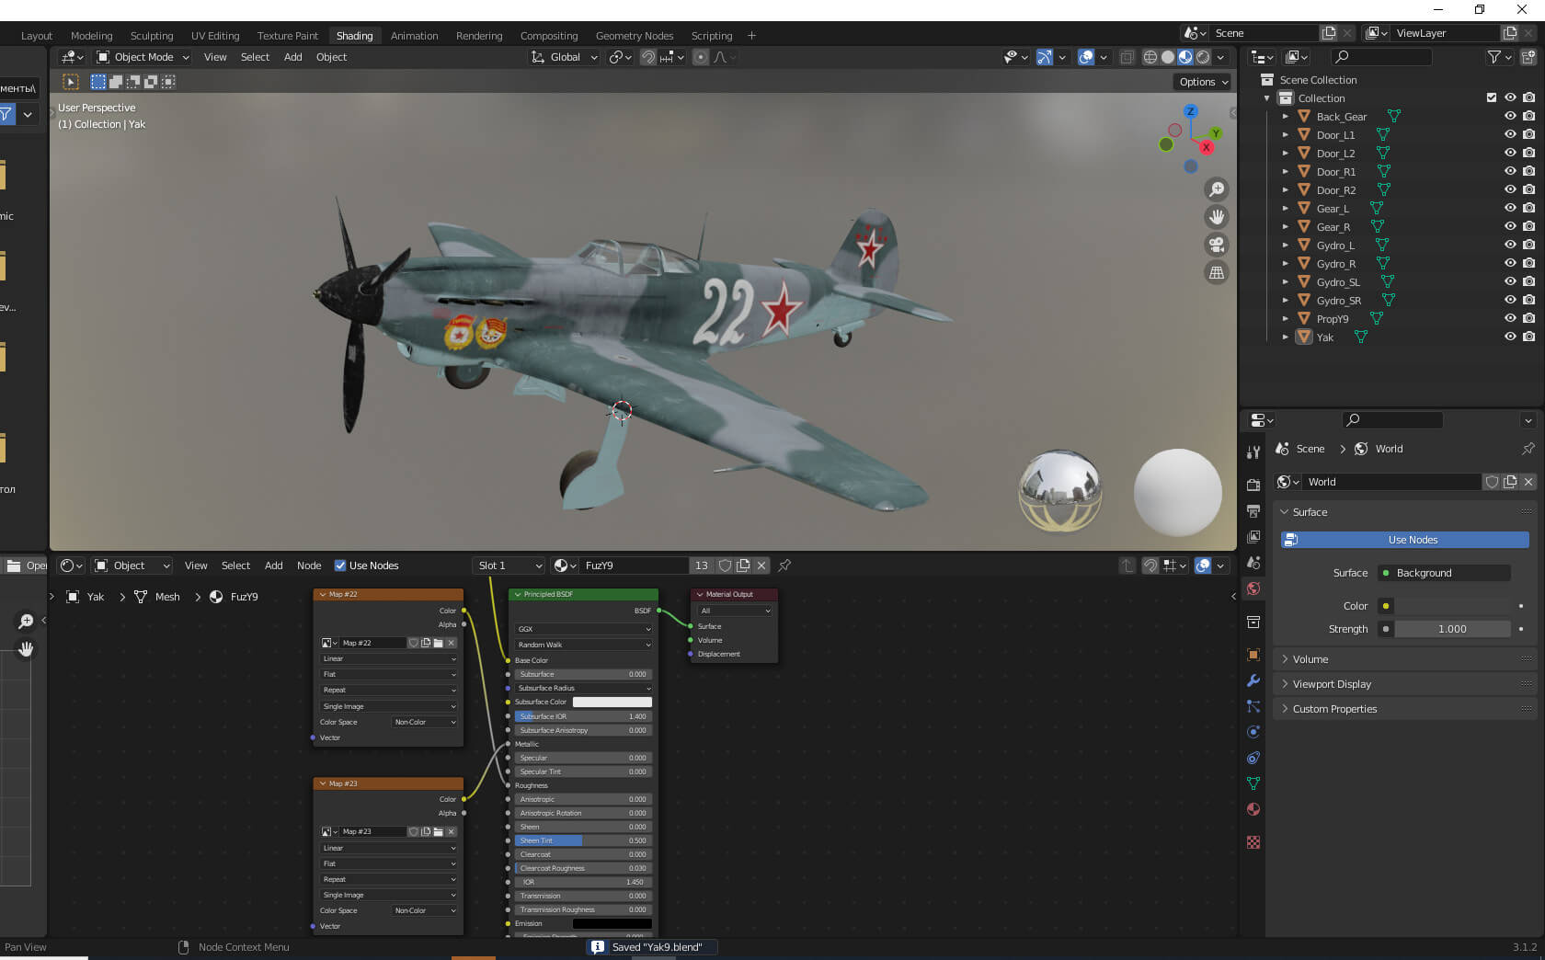Click the Background surface shader button

[x=1444, y=573]
